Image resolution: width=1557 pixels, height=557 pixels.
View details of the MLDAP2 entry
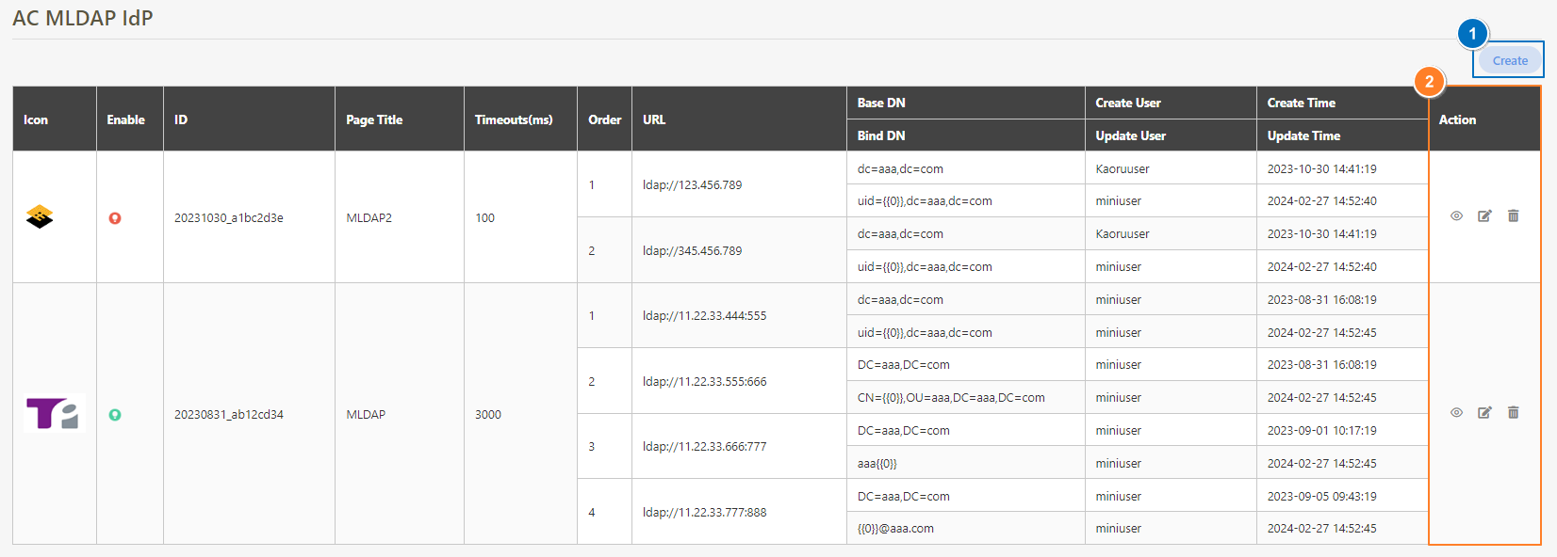coord(1456,216)
